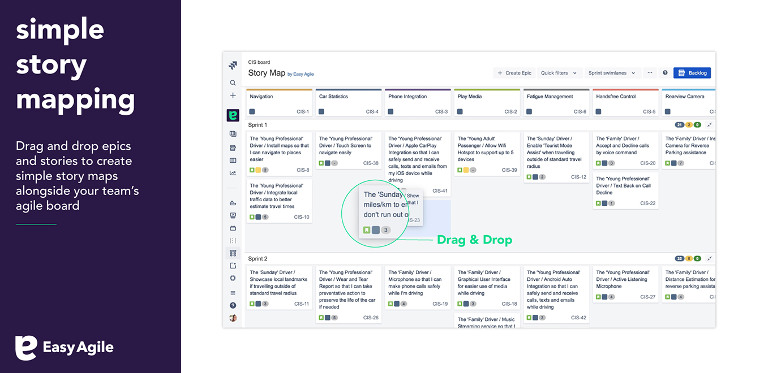Click blue status square on Navigation epic
Screen dimensions: 764x373
coord(252,112)
